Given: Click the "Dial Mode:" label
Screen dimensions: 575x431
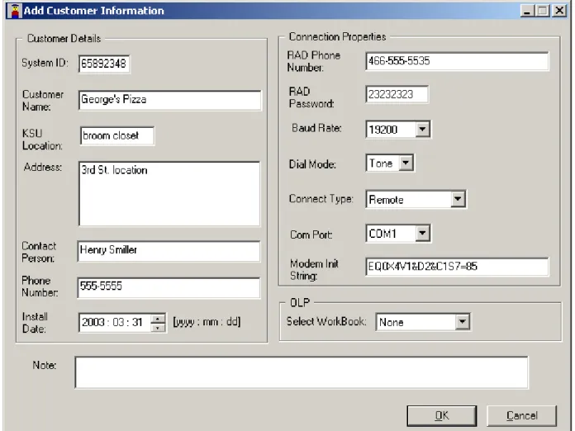Looking at the screenshot, I should click(x=312, y=164).
